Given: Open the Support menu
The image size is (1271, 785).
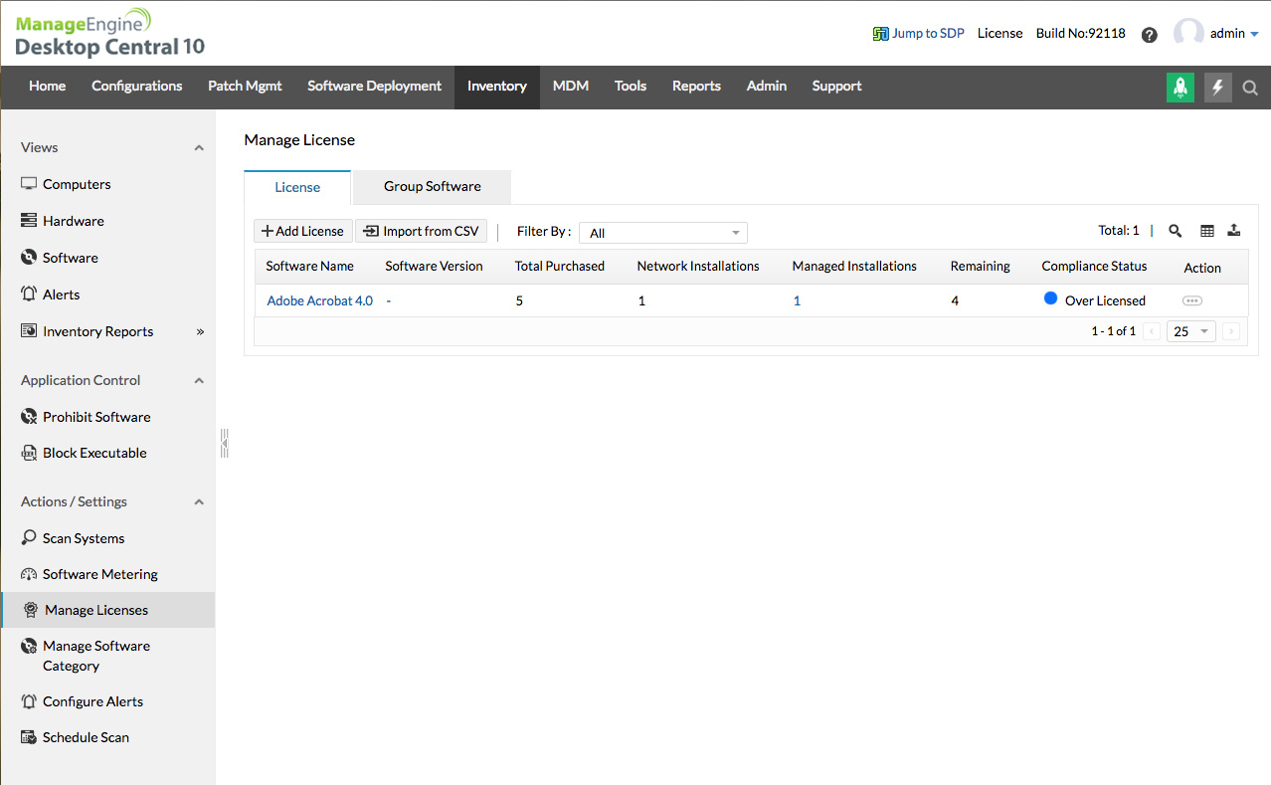Looking at the screenshot, I should (x=837, y=87).
